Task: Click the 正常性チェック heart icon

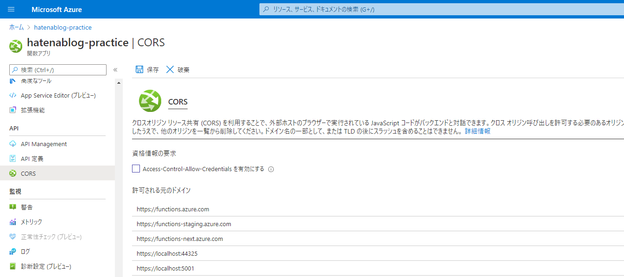Action: click(x=13, y=237)
